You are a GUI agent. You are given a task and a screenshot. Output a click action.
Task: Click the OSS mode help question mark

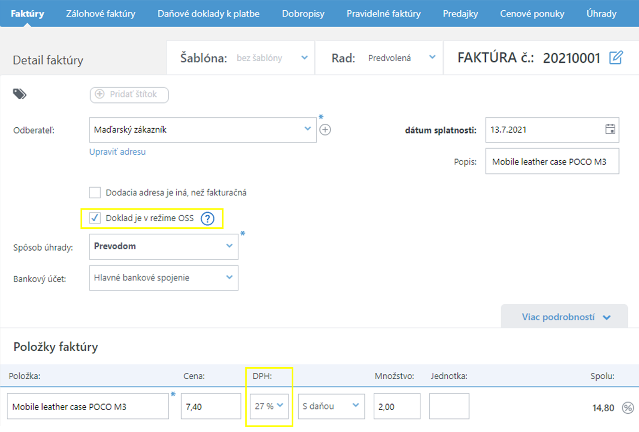point(207,219)
